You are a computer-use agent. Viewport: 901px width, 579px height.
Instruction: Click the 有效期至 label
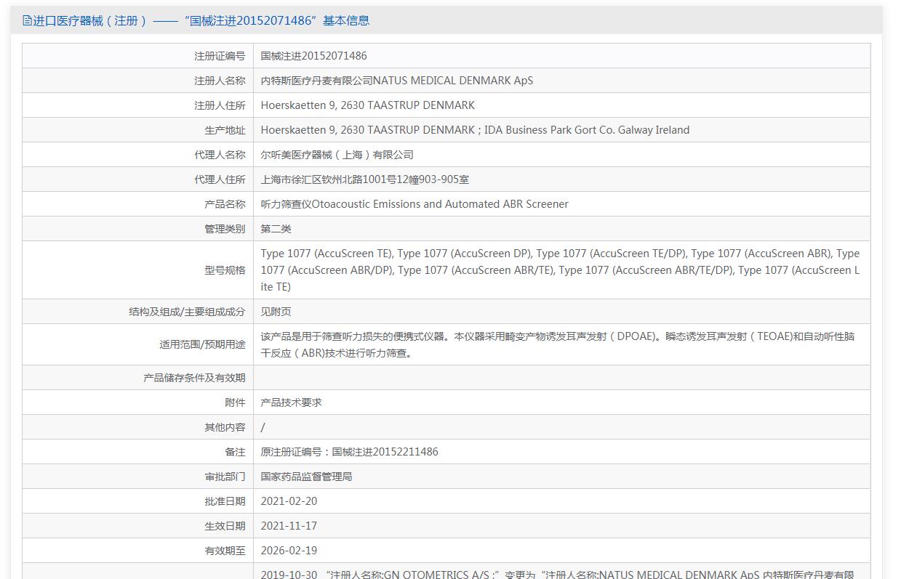click(225, 551)
